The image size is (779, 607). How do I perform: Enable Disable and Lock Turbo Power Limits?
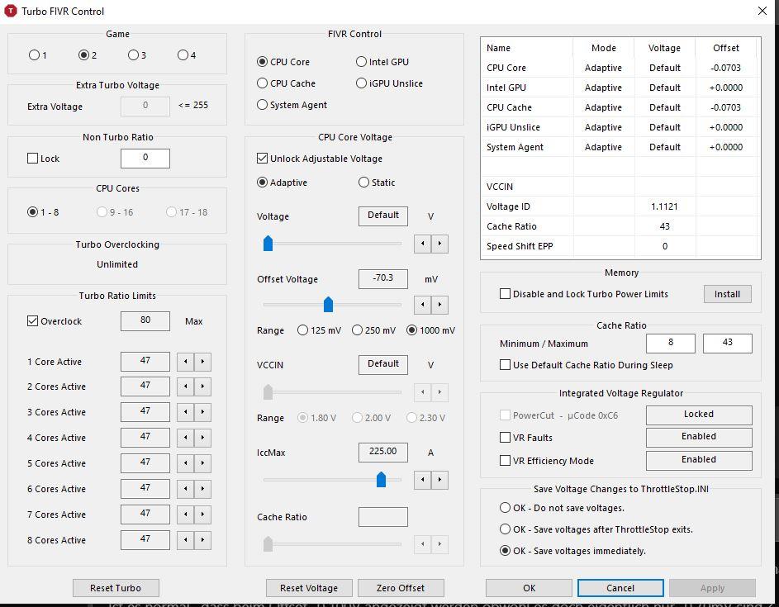point(505,294)
